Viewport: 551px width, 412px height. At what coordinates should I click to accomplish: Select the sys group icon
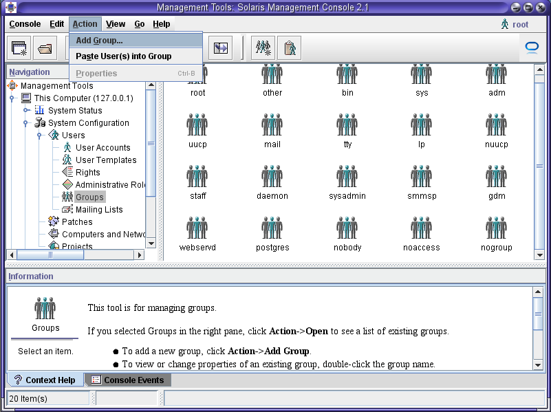421,74
